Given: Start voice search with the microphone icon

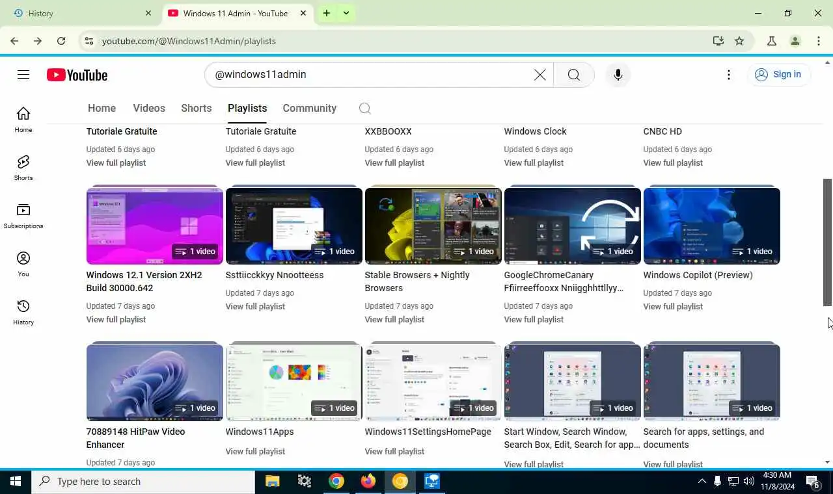Looking at the screenshot, I should 618,75.
